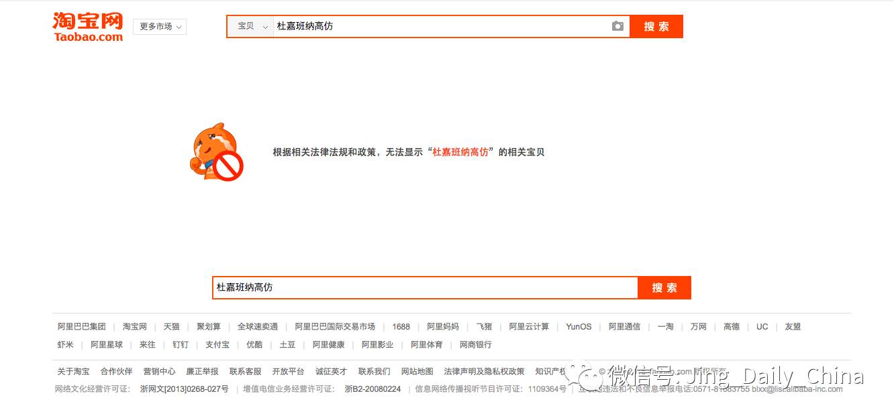The height and width of the screenshot is (418, 894).
Task: Click the blocked mascot illustration
Action: pyautogui.click(x=217, y=152)
